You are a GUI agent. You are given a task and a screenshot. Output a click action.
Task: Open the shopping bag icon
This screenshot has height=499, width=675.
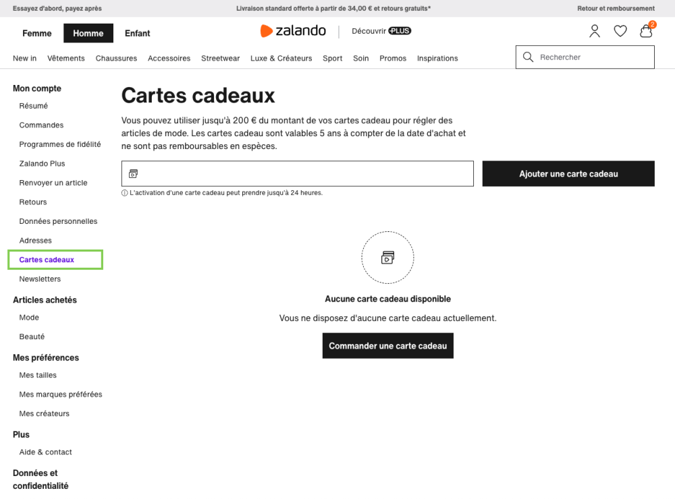(x=646, y=31)
